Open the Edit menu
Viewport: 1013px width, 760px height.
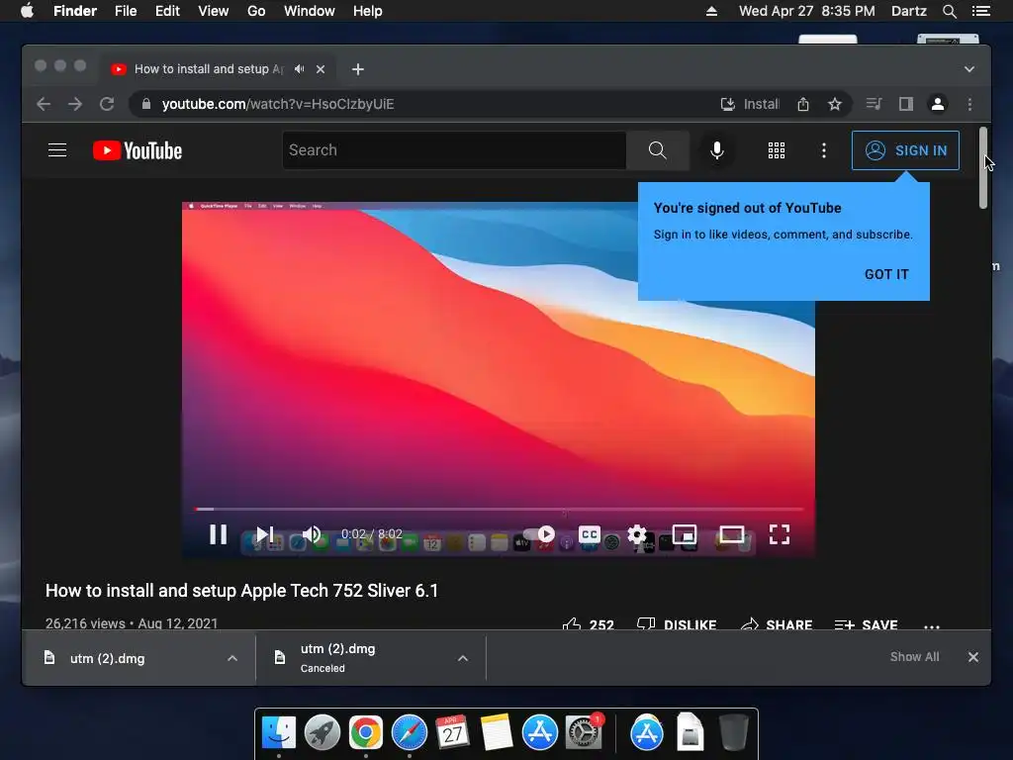pos(167,11)
